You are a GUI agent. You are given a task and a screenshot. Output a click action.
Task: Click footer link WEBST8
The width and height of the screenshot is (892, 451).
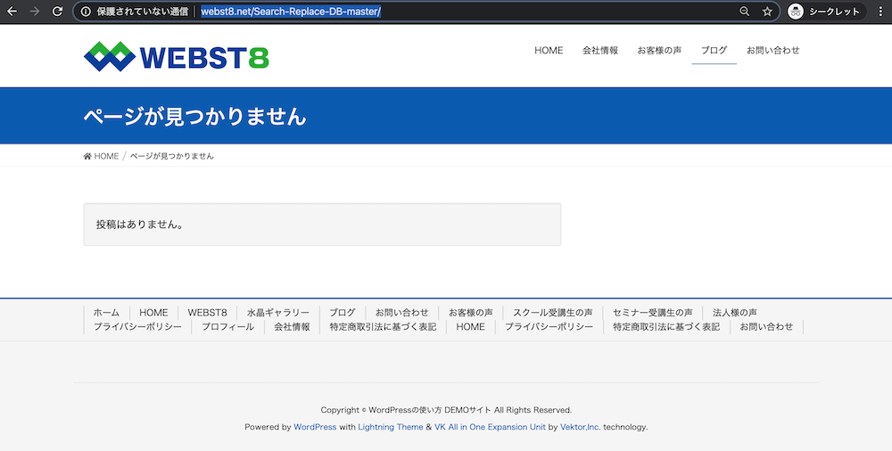(207, 312)
